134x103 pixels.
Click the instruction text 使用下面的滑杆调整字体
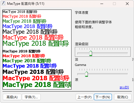click(x=93, y=22)
